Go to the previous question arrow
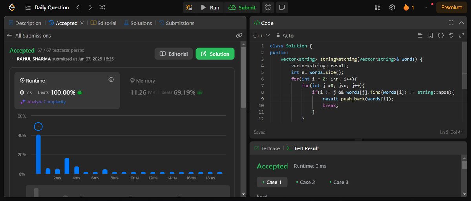471x201 pixels. click(x=78, y=7)
